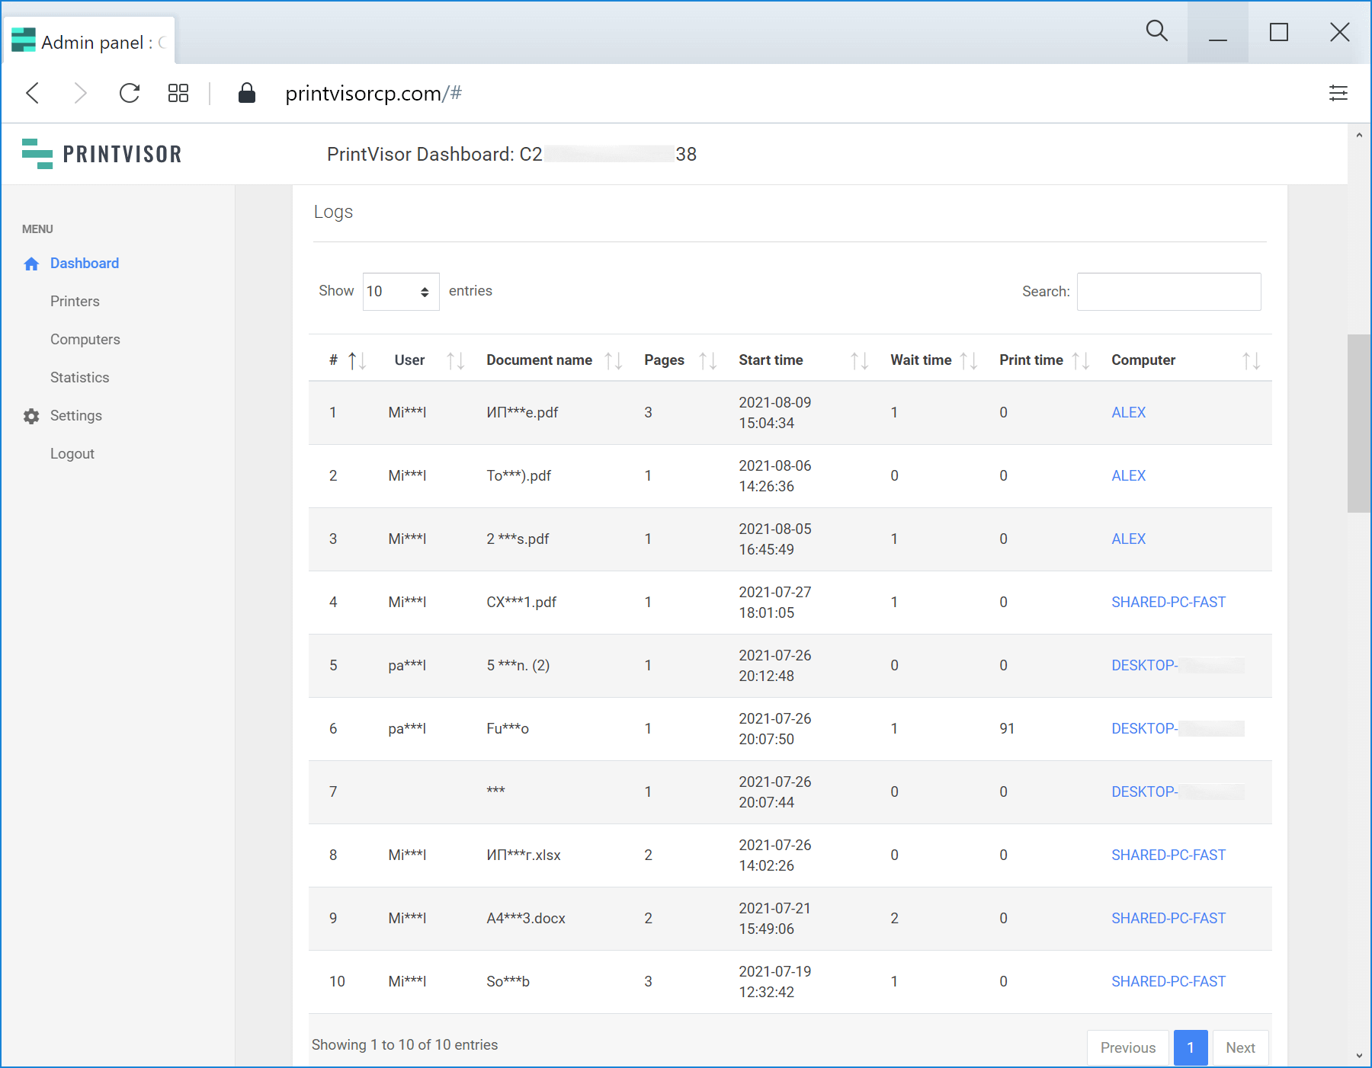
Task: Click the Dashboard home icon
Action: 31,264
